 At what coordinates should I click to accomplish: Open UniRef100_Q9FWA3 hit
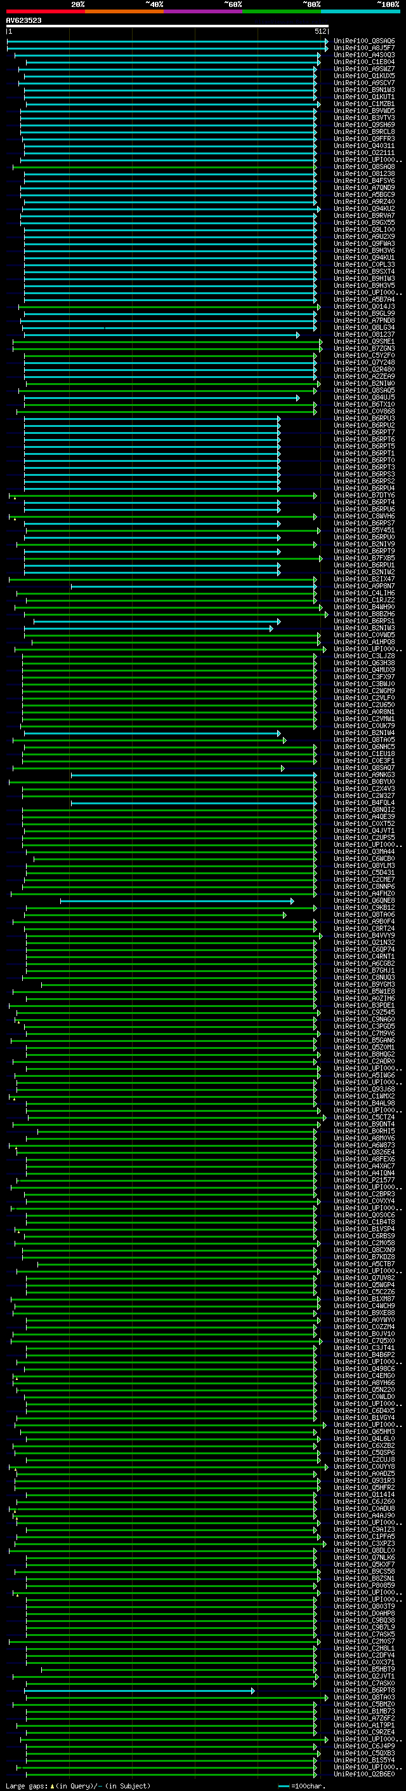point(363,243)
